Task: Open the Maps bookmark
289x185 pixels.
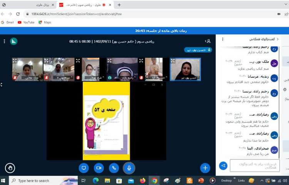Action: coord(45,22)
